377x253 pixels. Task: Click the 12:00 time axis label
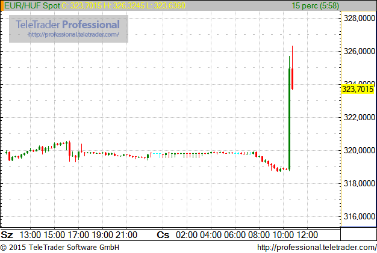coord(307,235)
